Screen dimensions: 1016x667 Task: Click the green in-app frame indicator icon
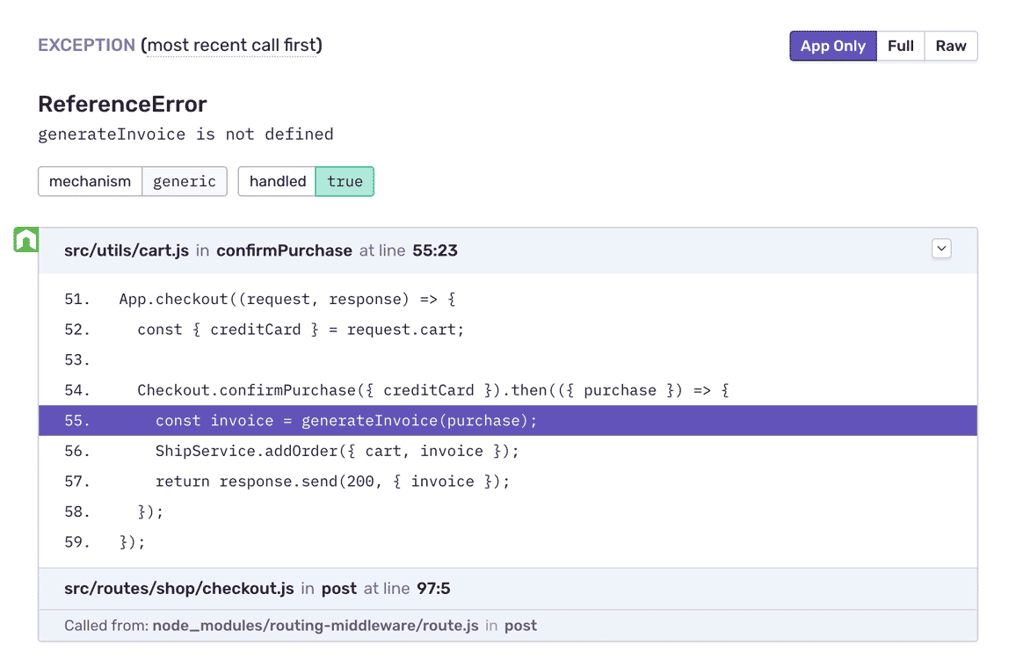click(25, 238)
